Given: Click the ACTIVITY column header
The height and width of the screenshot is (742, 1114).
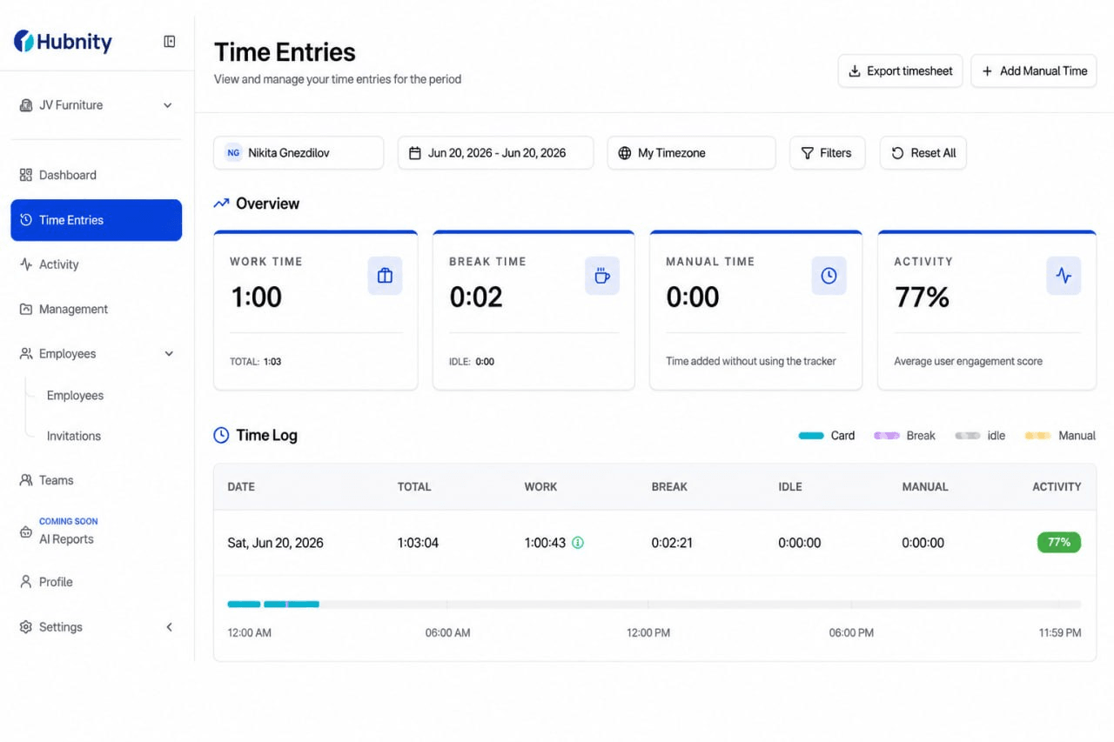Looking at the screenshot, I should [1057, 487].
